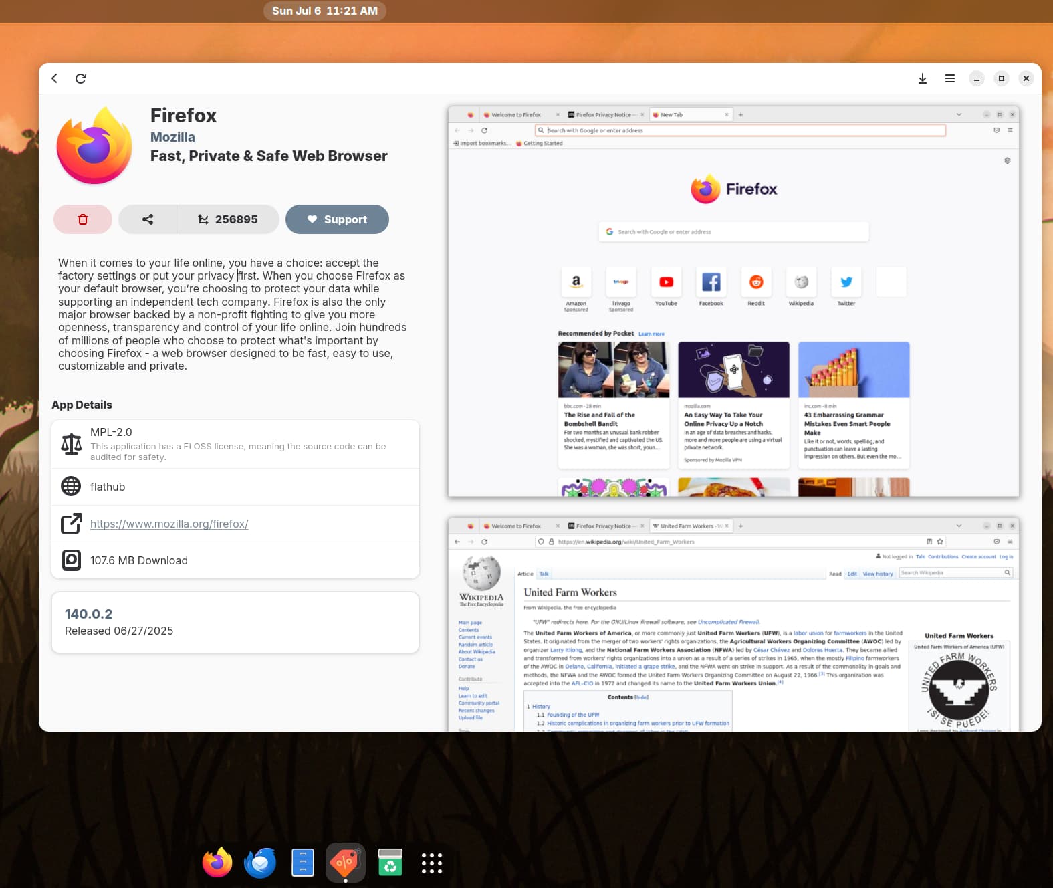1053x888 pixels.
Task: Open the downloads and updates icon
Action: coord(923,78)
